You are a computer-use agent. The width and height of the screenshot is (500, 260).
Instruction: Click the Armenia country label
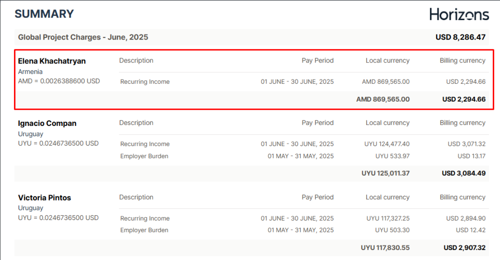coord(30,71)
